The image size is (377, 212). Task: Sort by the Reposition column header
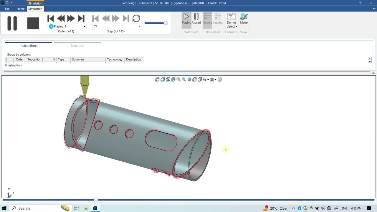pyautogui.click(x=34, y=59)
